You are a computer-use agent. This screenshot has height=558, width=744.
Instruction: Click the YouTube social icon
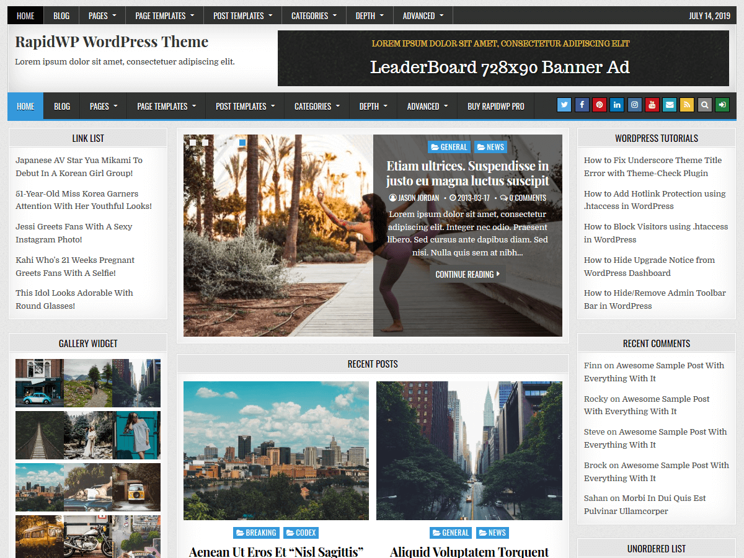(652, 105)
